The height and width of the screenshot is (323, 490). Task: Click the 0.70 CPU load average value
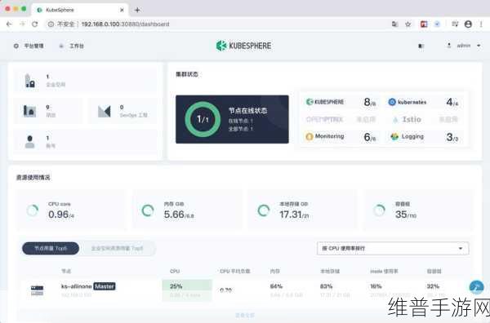[x=226, y=290]
